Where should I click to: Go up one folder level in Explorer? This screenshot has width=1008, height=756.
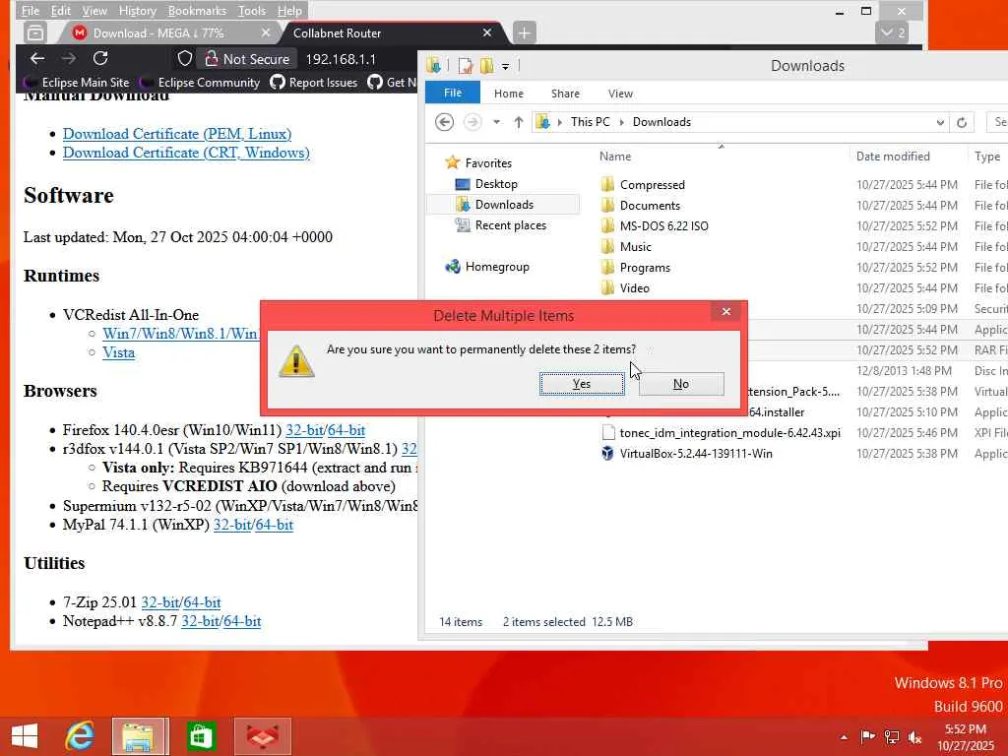(518, 121)
